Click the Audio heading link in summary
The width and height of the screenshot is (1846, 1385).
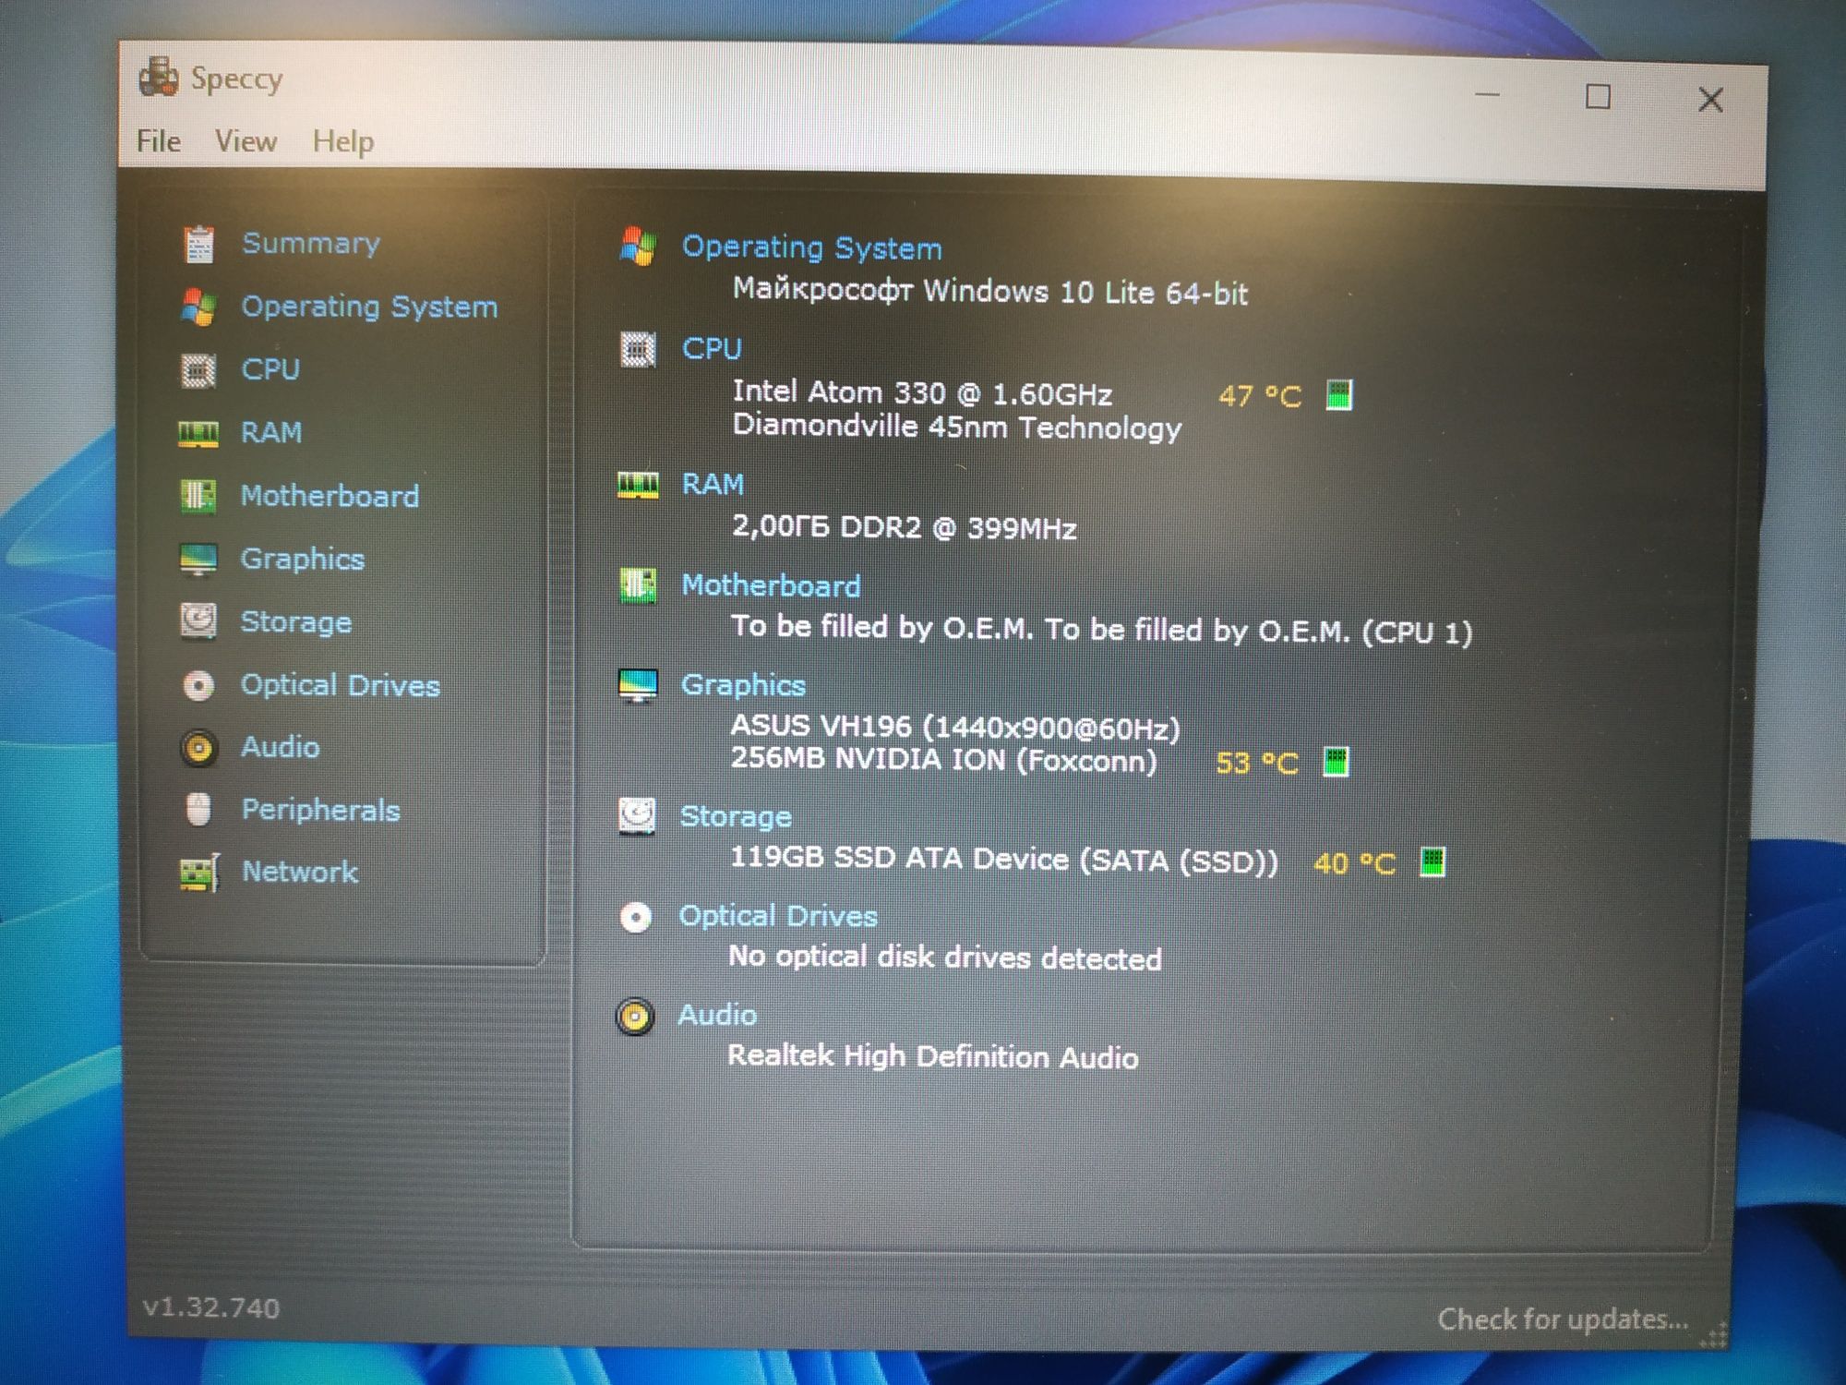click(x=717, y=1015)
